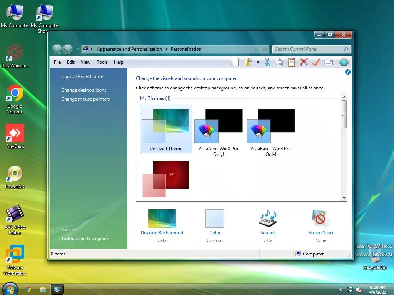Click the blue Help question mark icon
This screenshot has height=295, width=394.
(348, 72)
